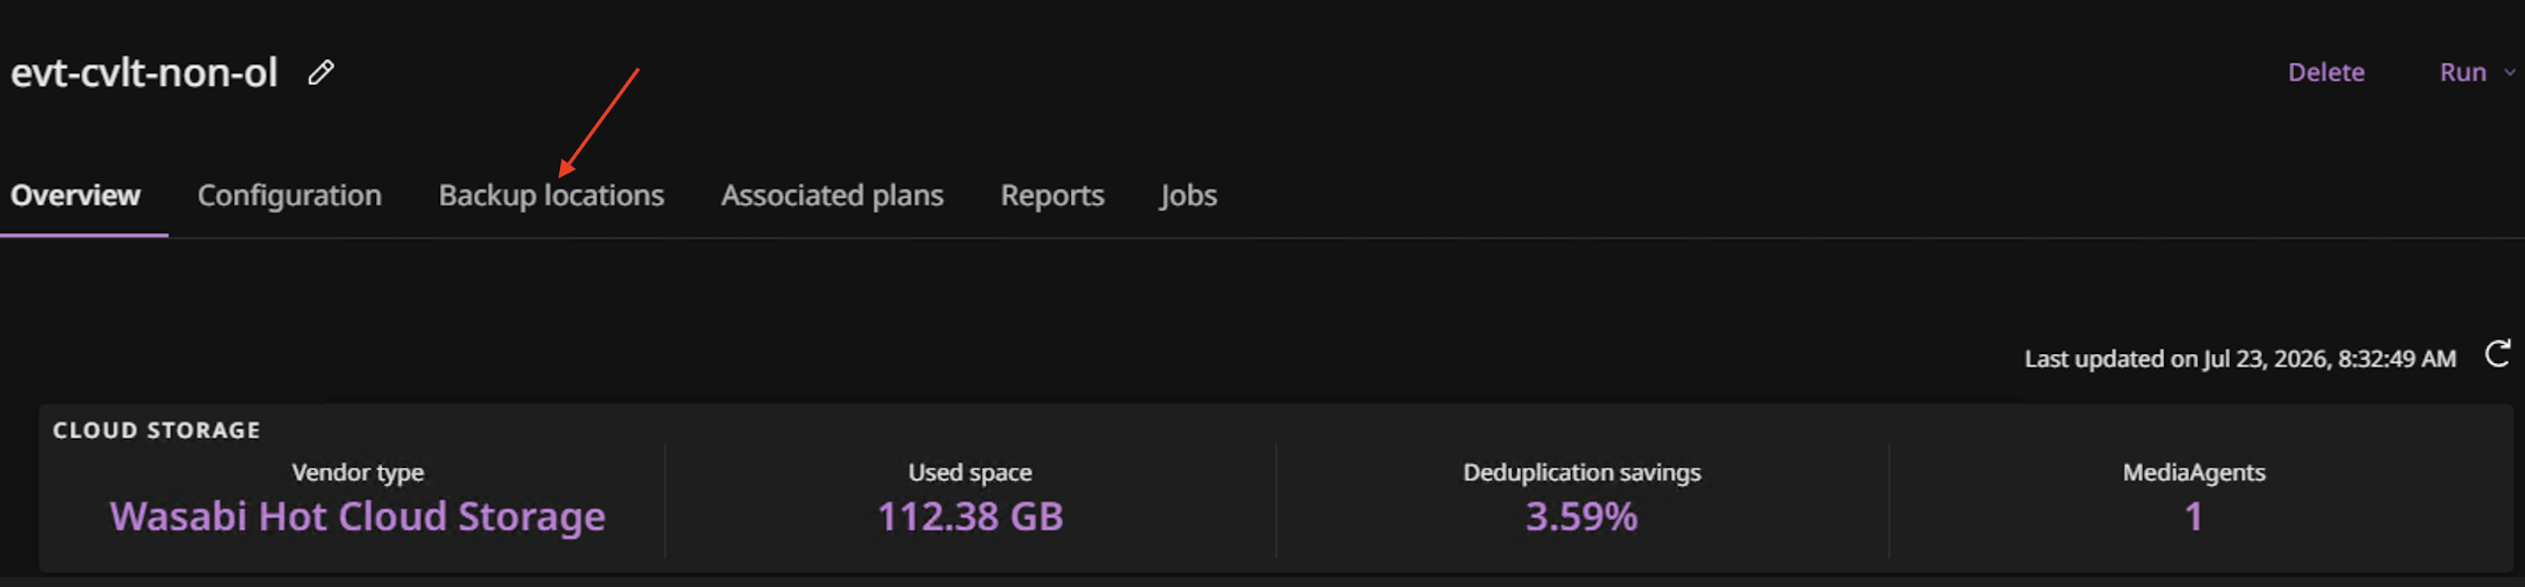Screen dimensions: 2525x587
Task: Click the Delete button
Action: (2326, 72)
